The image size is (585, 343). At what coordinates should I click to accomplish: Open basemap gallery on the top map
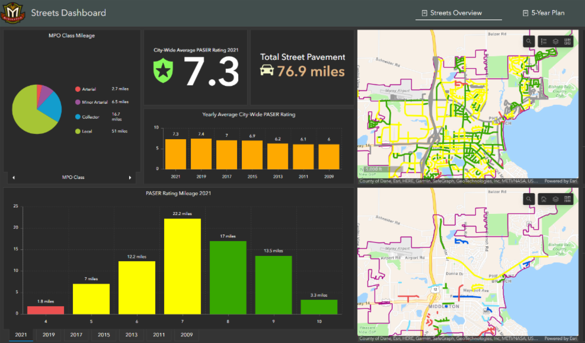568,41
